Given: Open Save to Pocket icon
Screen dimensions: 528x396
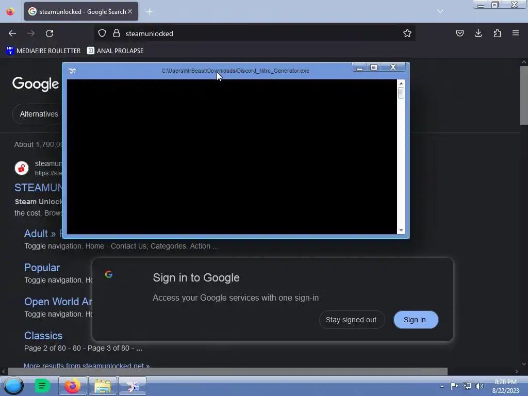Looking at the screenshot, I should (x=459, y=33).
